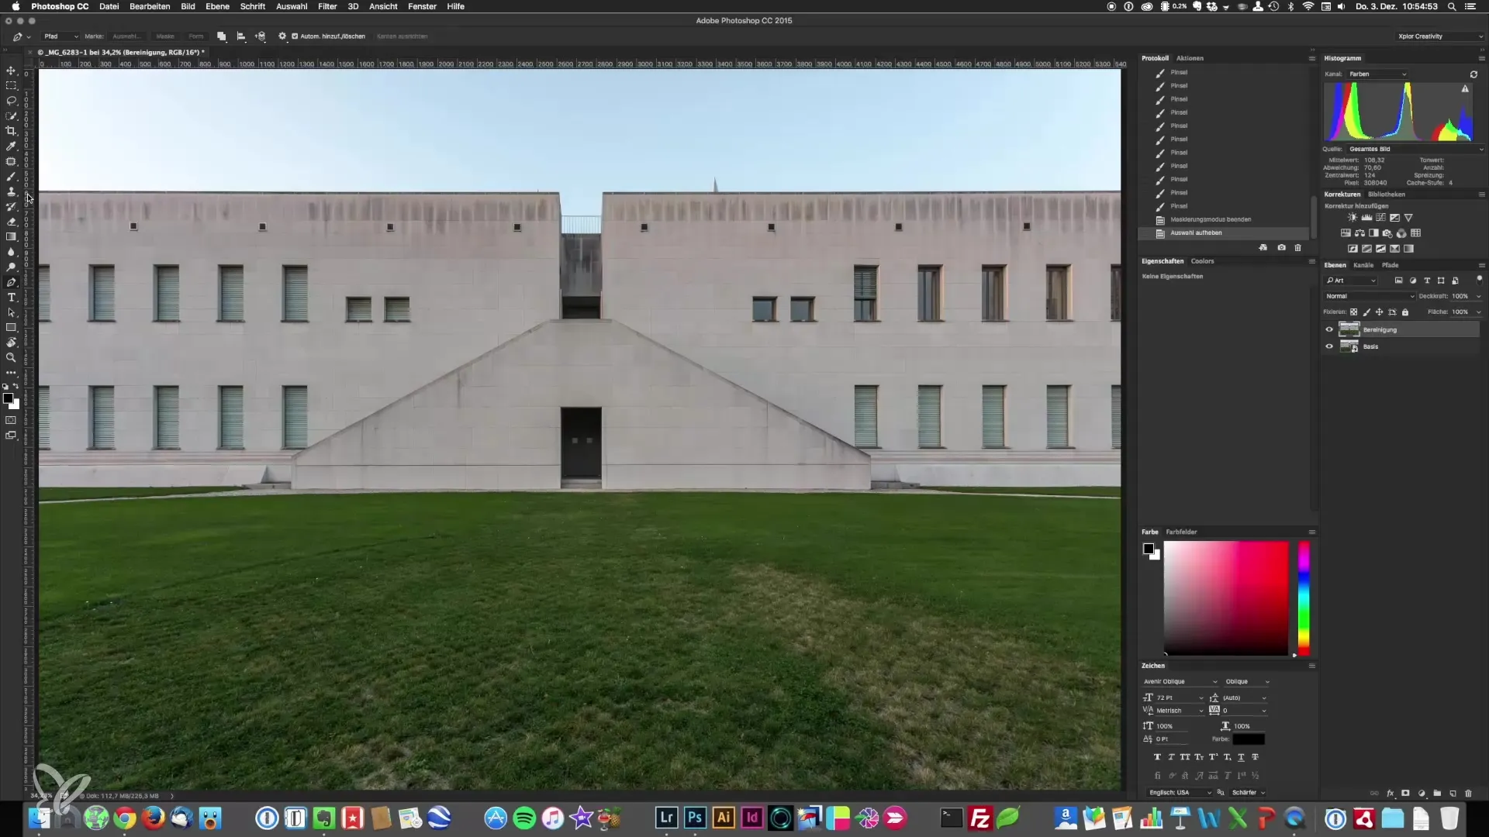The image size is (1489, 837).
Task: Add a Color Balance adjustment
Action: pyautogui.click(x=1359, y=232)
